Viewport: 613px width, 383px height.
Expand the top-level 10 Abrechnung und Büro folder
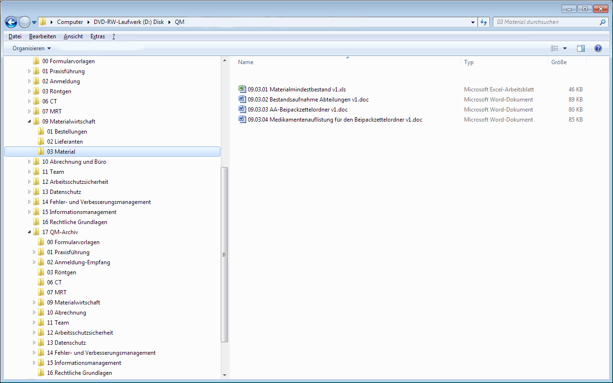29,162
